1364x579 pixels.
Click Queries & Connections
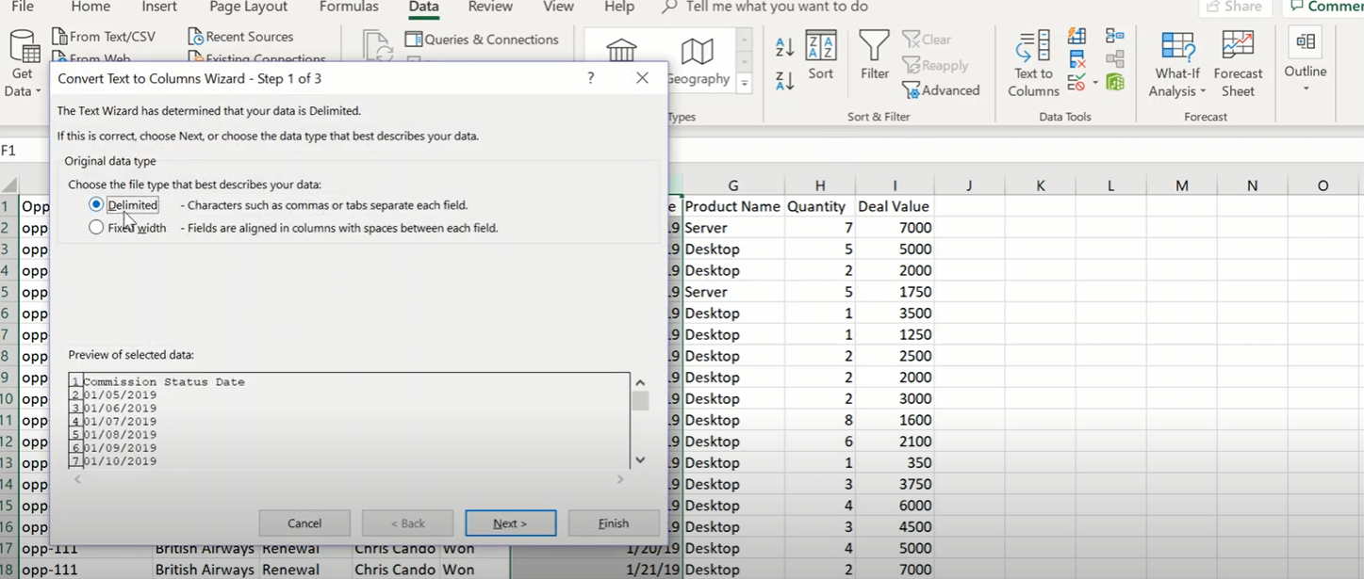coord(482,40)
